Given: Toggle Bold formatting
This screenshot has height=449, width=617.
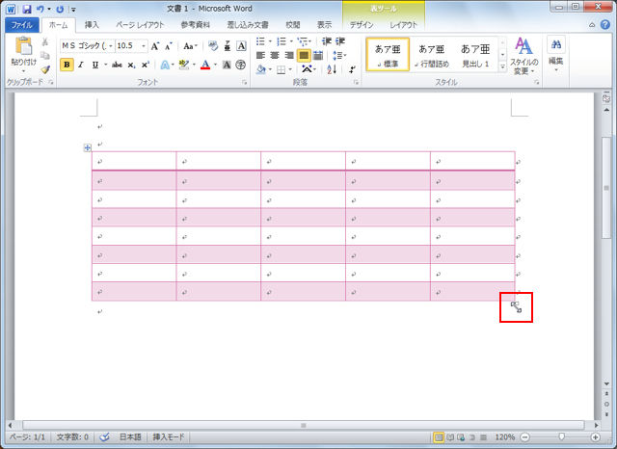Looking at the screenshot, I should point(67,65).
